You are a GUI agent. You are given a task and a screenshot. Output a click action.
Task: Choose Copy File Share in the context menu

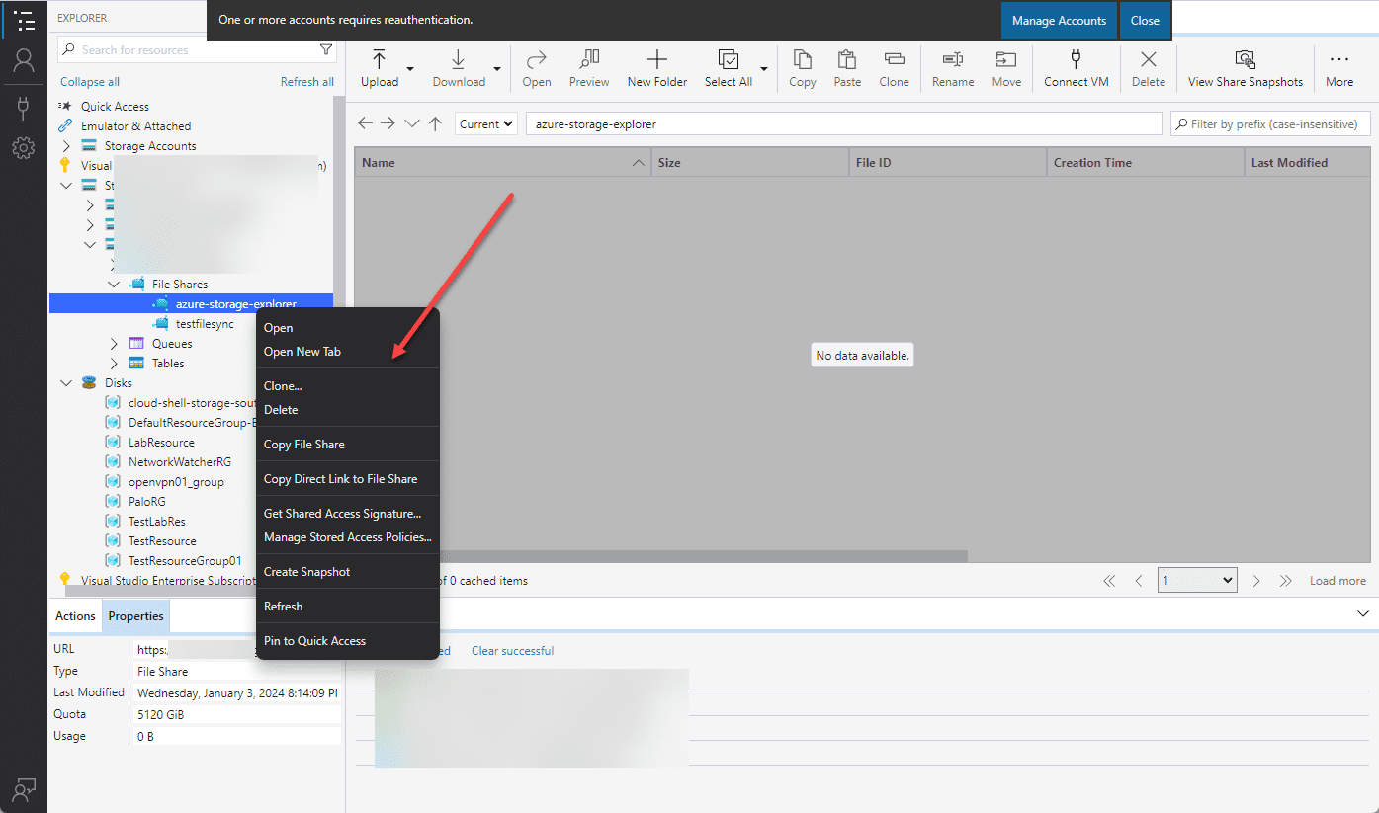coord(347,445)
